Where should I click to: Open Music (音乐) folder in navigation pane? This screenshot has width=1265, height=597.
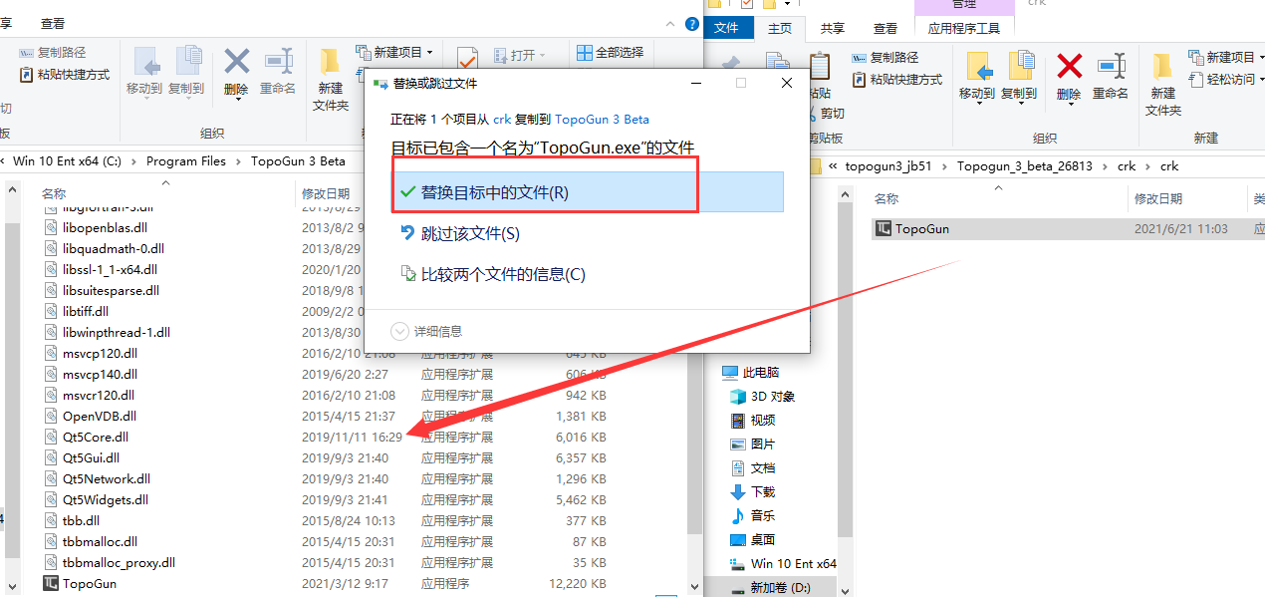(x=752, y=515)
